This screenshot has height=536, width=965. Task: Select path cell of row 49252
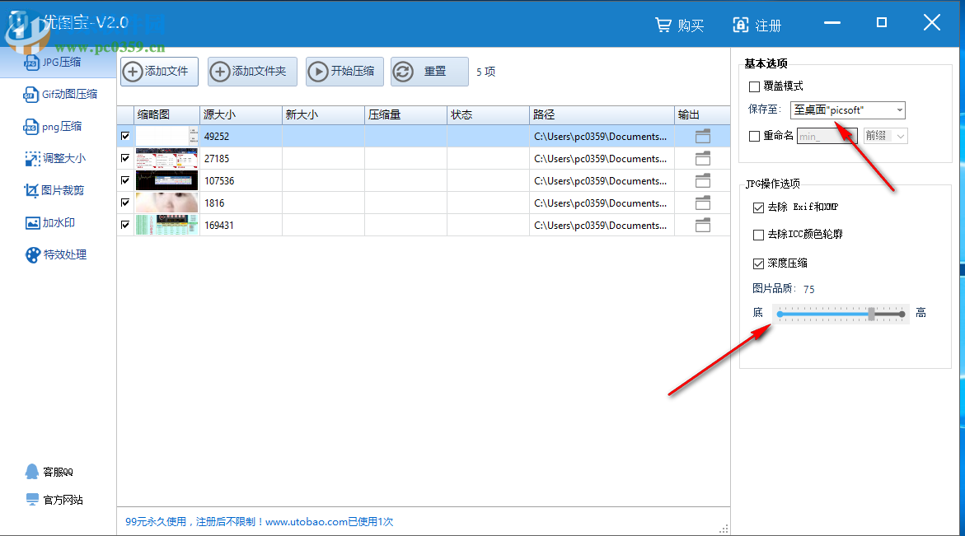[602, 137]
